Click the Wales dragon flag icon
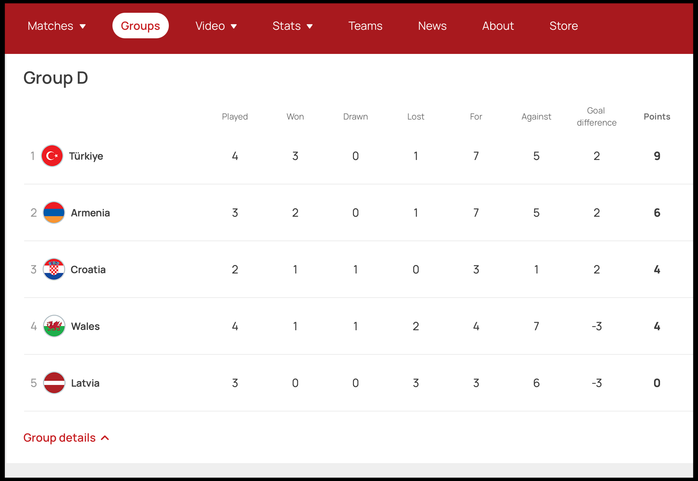Image resolution: width=698 pixels, height=481 pixels. [x=54, y=326]
